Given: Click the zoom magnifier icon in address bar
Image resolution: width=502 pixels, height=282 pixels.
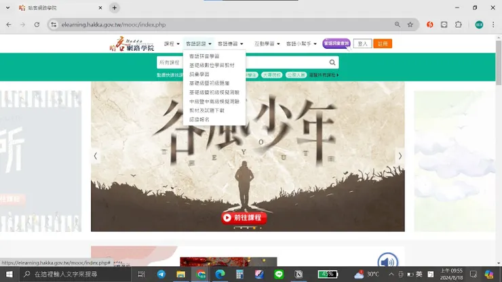Looking at the screenshot, I should tap(398, 24).
